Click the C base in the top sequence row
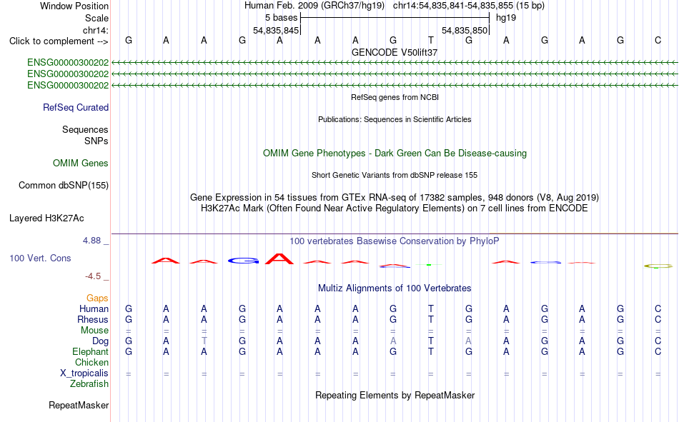 658,40
